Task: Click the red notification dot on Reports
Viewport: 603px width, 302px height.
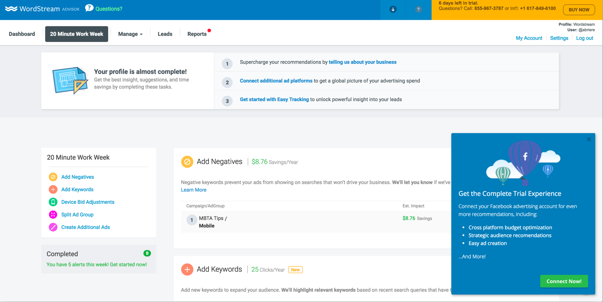Action: (209, 30)
